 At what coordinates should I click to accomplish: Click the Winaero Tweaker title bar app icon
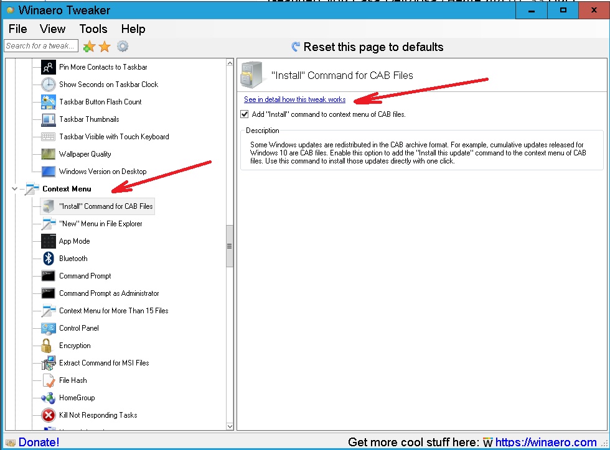11,10
